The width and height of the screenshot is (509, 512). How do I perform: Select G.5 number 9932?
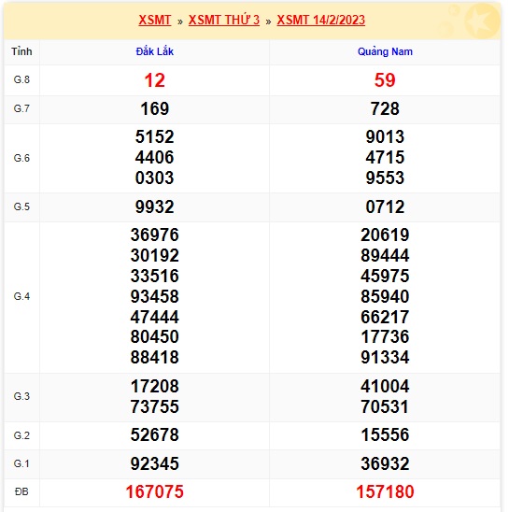click(x=155, y=206)
